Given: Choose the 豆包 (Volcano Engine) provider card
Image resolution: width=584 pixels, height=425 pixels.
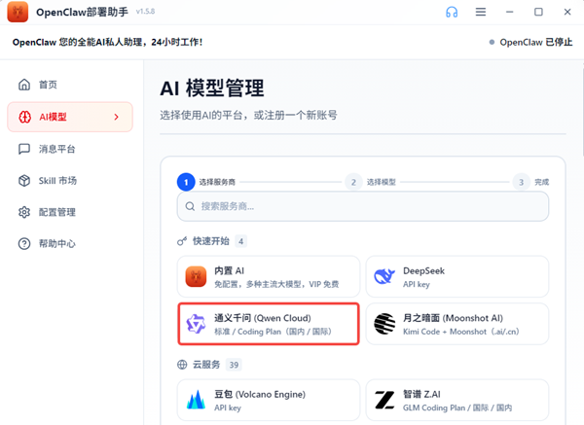Looking at the screenshot, I should pyautogui.click(x=269, y=400).
